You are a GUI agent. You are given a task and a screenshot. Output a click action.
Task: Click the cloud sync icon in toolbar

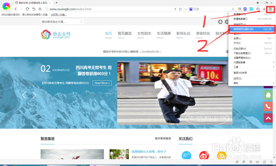(258, 9)
